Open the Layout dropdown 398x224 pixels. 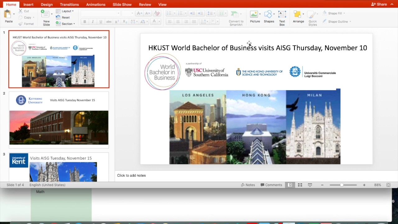[x=65, y=11]
